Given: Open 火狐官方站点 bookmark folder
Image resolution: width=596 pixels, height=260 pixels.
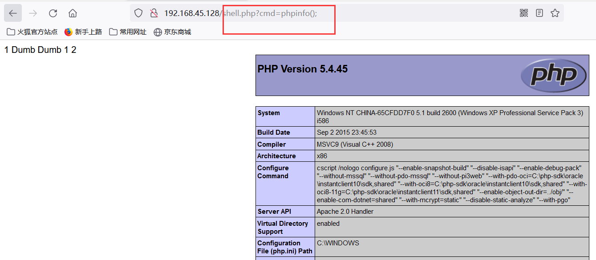Looking at the screenshot, I should [32, 32].
